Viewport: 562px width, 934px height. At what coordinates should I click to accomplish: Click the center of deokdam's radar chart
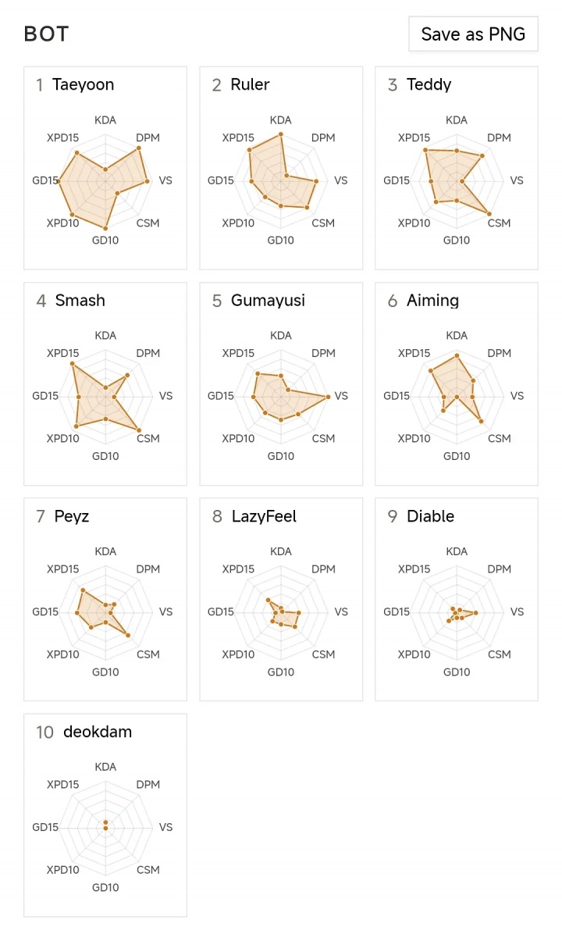(105, 828)
